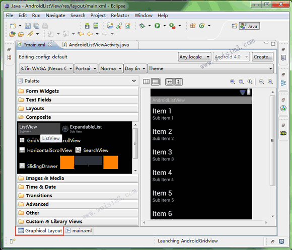The height and width of the screenshot is (250, 292).
Task: Click the New JUnit test icon
Action: 119,26
